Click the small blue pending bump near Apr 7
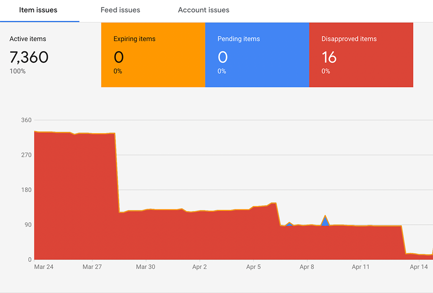 point(289,225)
